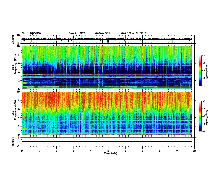Image resolution: width=219 pixels, height=169 pixels.
Task: Click inside the ch.2 spectrogram panel
Action: [107, 113]
